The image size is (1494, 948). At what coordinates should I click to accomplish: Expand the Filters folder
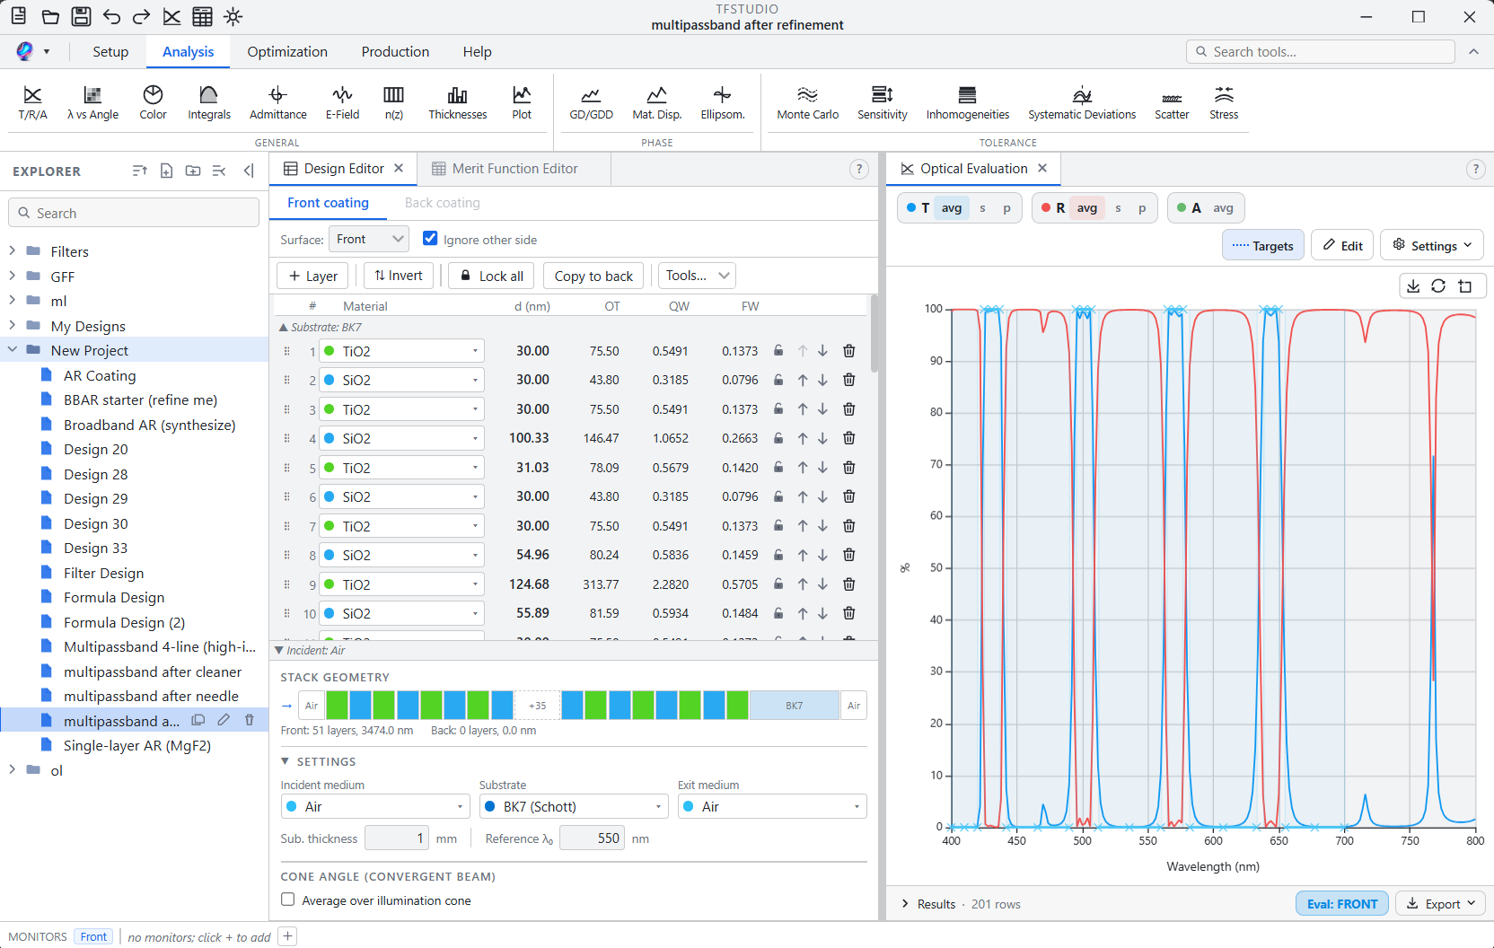[13, 251]
